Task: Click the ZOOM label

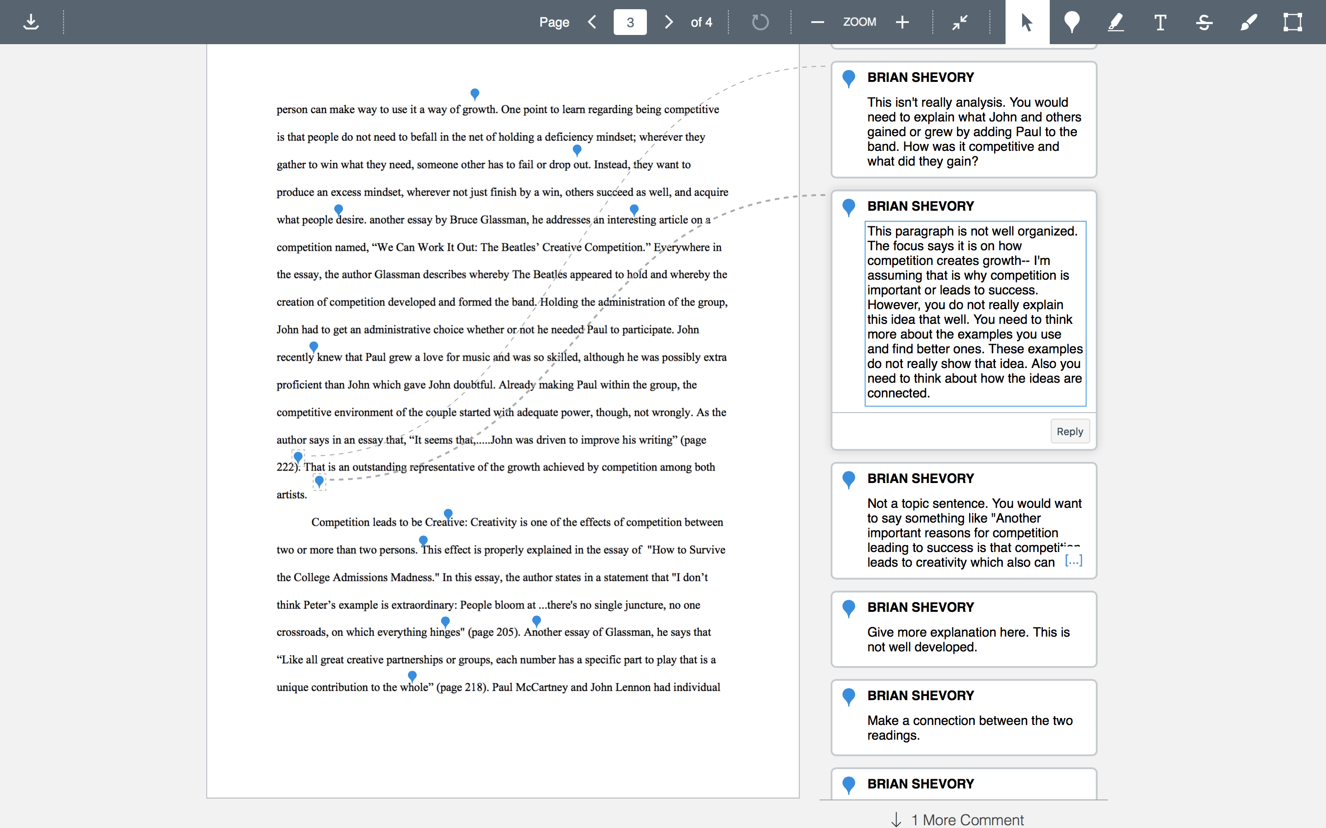Action: (x=859, y=22)
